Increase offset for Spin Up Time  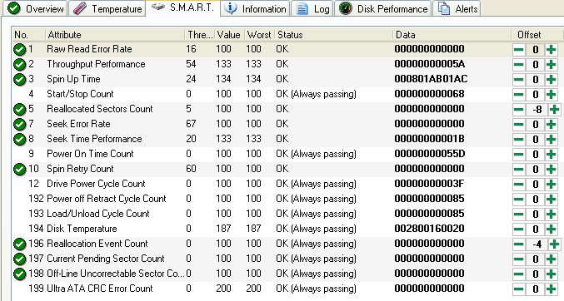coord(551,79)
